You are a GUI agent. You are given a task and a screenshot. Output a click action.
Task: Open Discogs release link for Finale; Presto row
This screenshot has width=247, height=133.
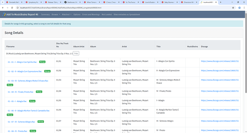(220, 91)
